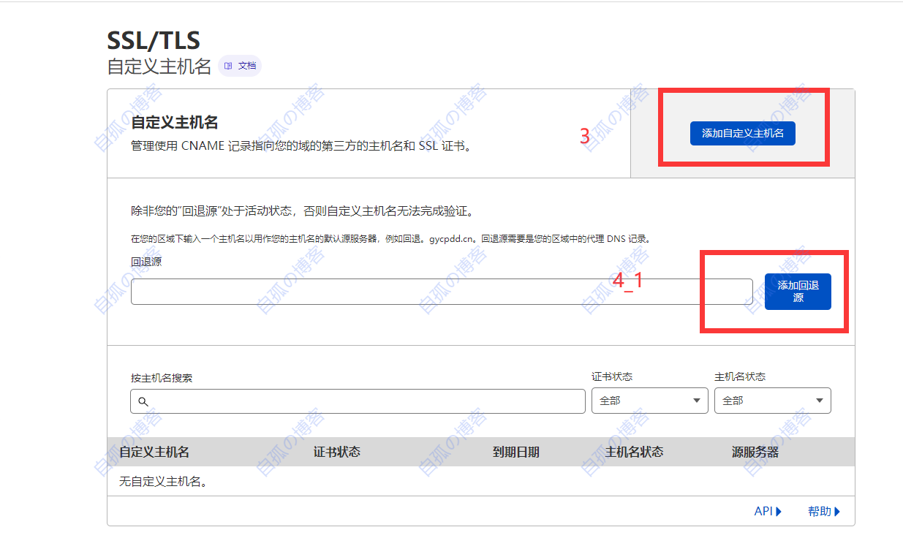
Task: Click the 按主机名搜索 search field
Action: point(358,401)
